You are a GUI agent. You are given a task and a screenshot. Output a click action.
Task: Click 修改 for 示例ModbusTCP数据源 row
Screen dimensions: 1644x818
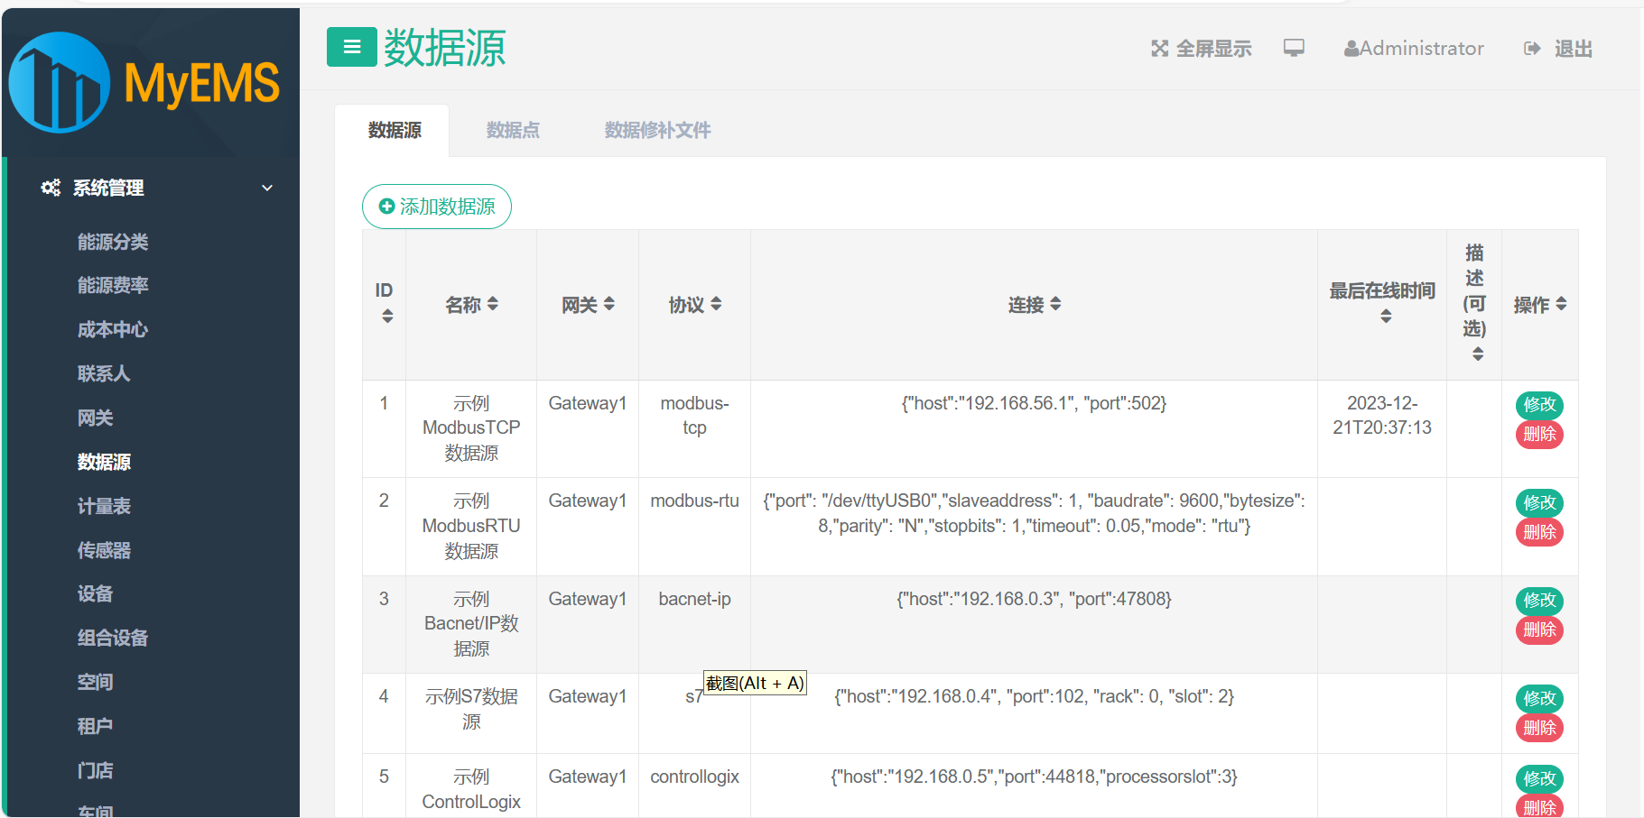click(1538, 405)
